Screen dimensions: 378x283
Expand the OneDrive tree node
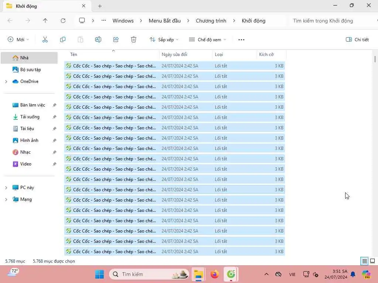click(x=6, y=81)
